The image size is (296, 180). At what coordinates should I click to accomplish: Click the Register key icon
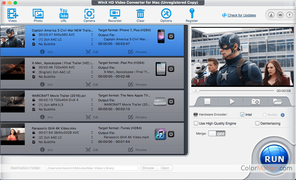pos(192,14)
